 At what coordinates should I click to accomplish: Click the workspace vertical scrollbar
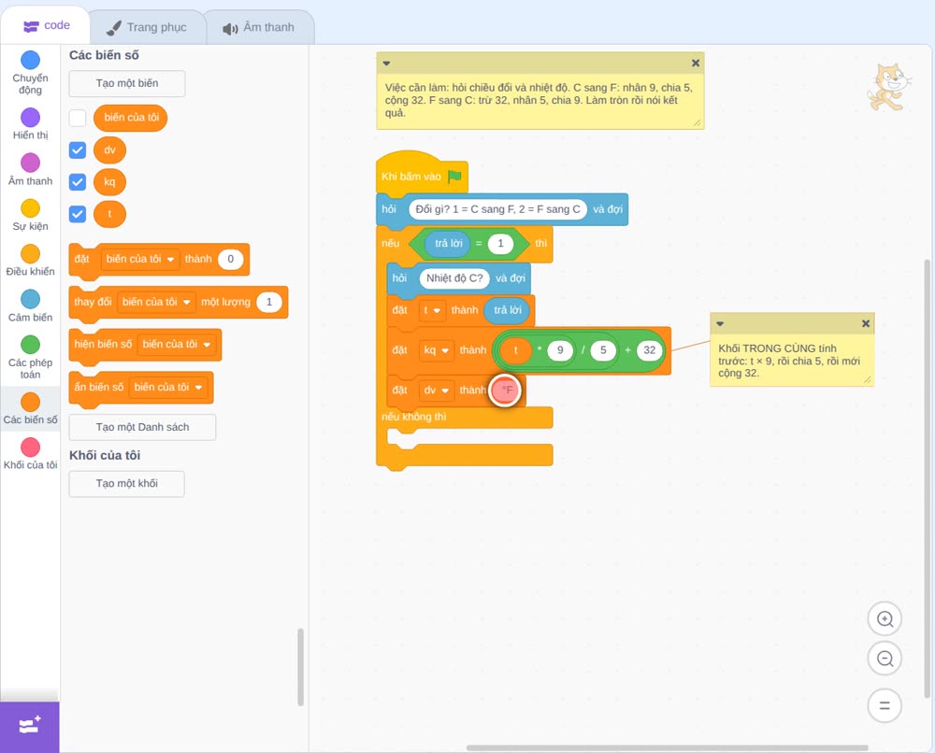[x=927, y=478]
